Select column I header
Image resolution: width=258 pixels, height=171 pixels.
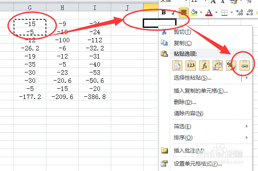95,7
